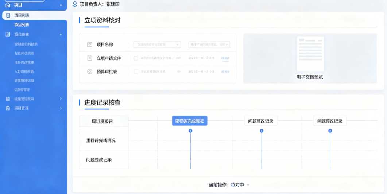Click timeline marker under blue 里程碑完成情况 tab

(x=190, y=131)
